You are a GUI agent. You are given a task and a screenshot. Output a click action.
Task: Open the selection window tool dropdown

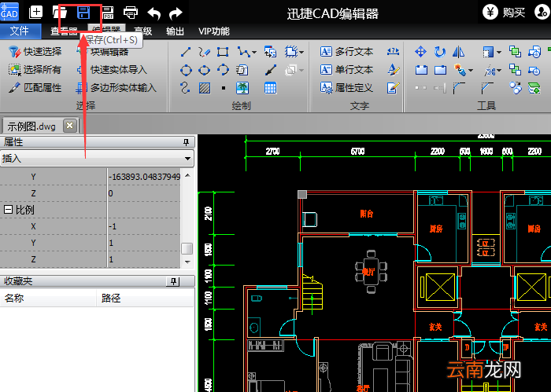click(499, 53)
